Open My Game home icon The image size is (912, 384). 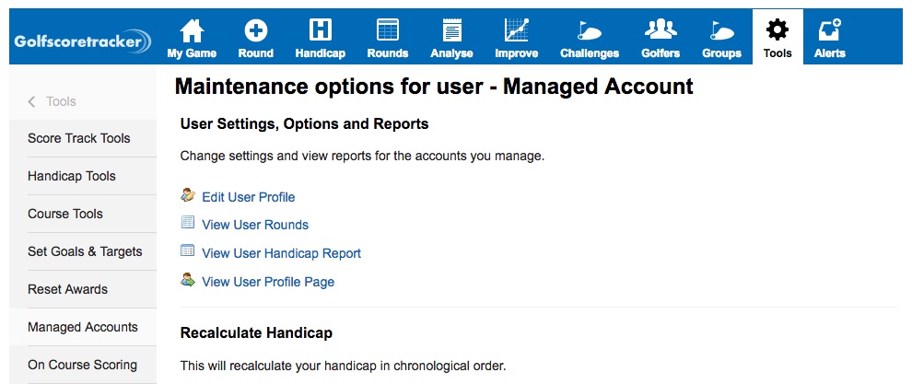pos(192,31)
